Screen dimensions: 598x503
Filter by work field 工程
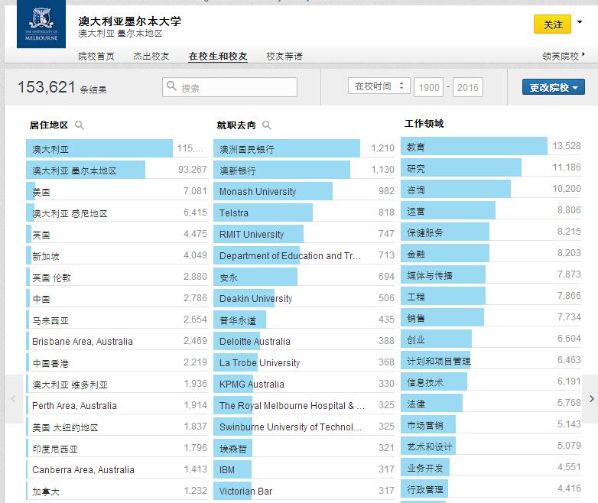pos(491,296)
